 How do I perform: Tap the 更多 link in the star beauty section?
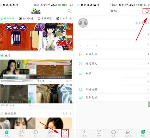[65, 114]
